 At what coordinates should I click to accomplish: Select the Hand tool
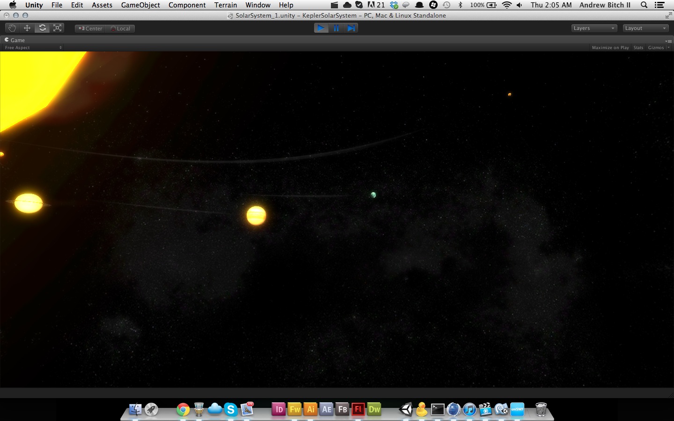click(12, 28)
